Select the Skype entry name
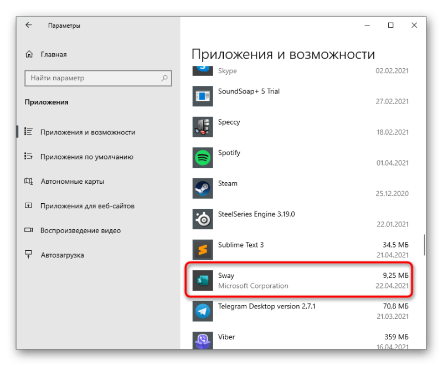443x366 pixels. tap(228, 71)
